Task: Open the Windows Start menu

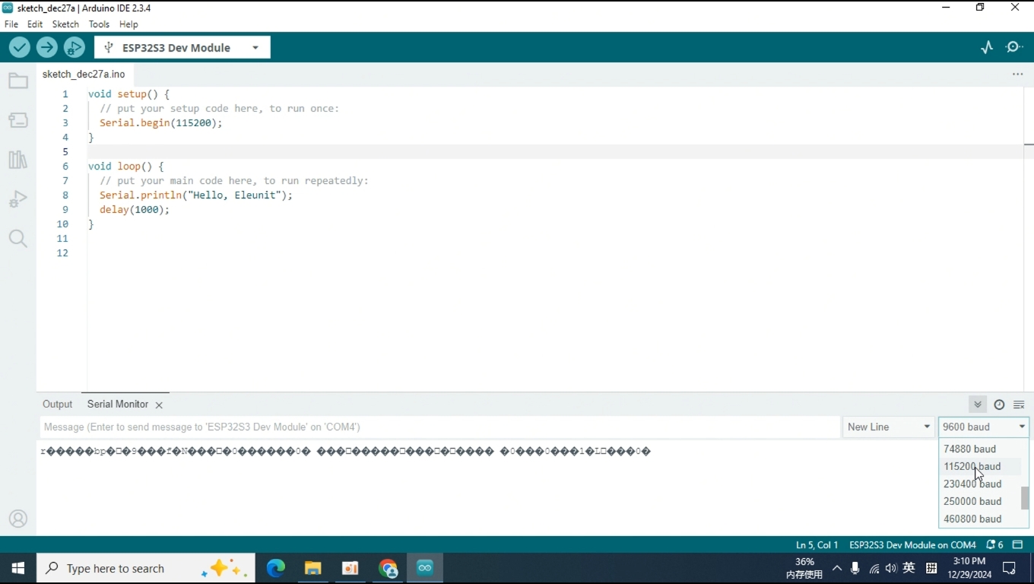Action: 18,568
